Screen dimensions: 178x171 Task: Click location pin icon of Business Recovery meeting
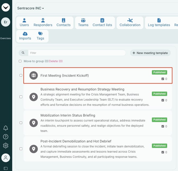click(33, 97)
